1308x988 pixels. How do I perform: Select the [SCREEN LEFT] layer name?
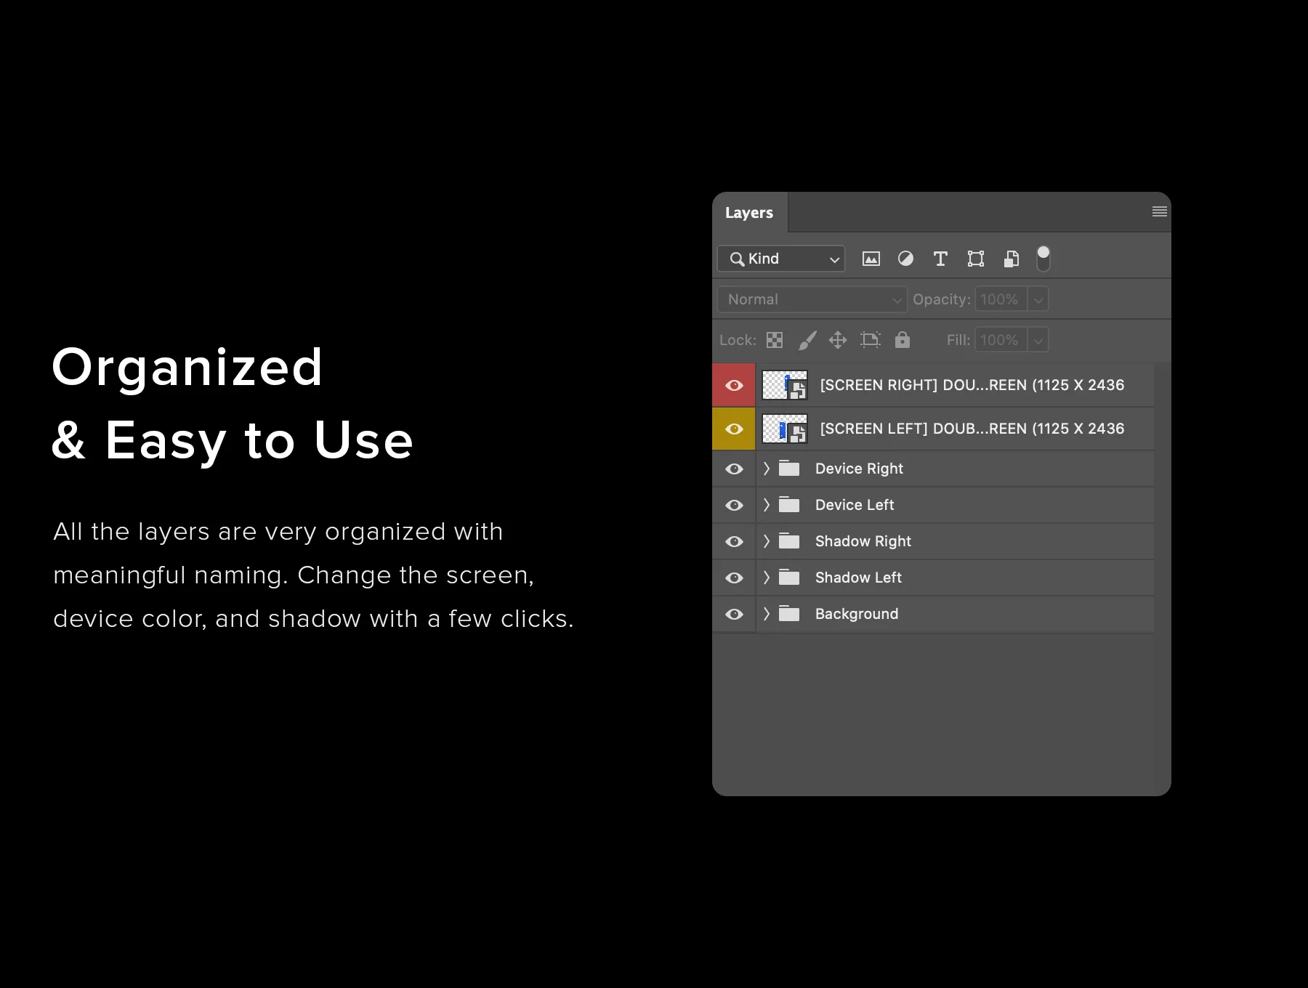pos(972,429)
